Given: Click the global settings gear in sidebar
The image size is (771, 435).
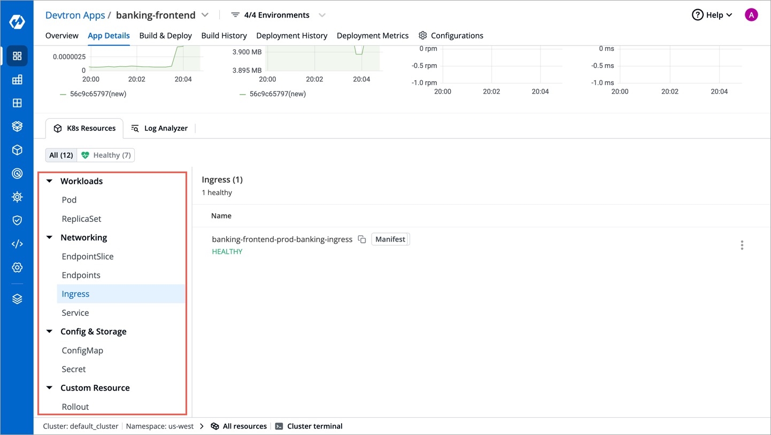Looking at the screenshot, I should 17,267.
